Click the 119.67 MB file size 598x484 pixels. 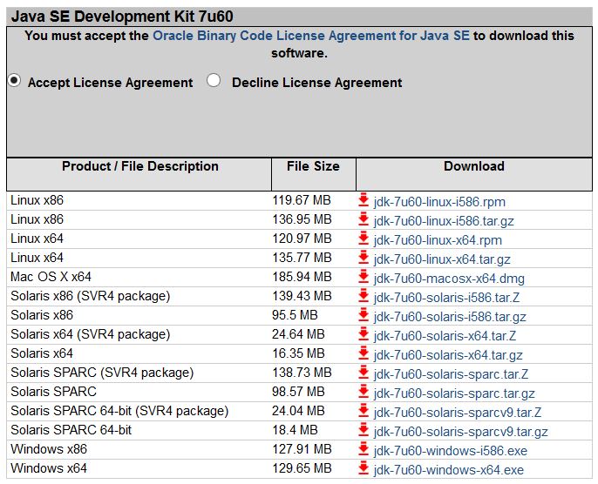click(302, 200)
